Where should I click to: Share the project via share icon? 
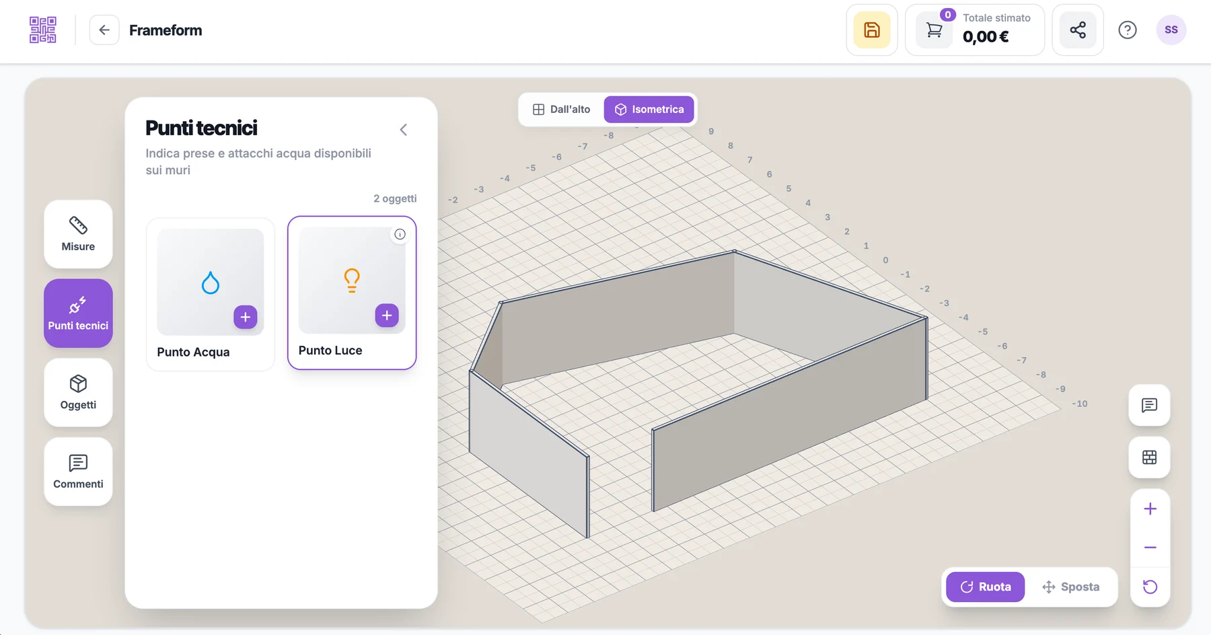[x=1078, y=30]
